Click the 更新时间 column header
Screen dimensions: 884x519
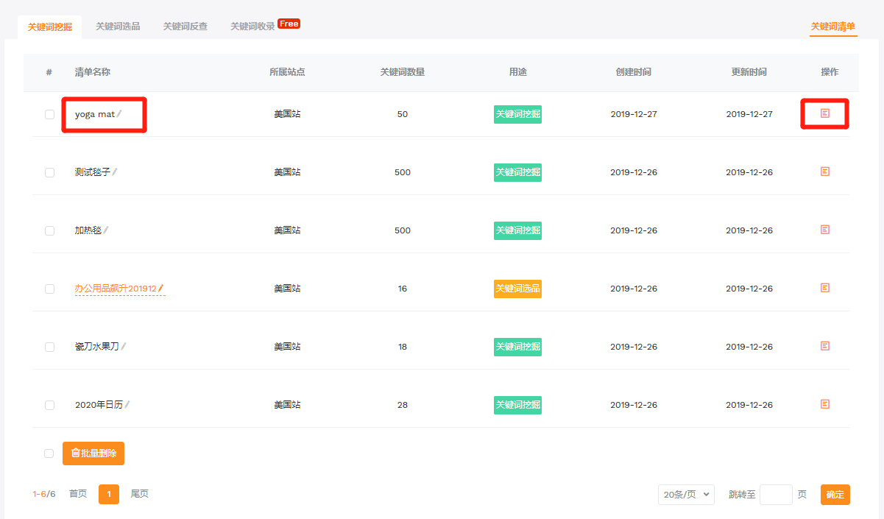click(749, 72)
